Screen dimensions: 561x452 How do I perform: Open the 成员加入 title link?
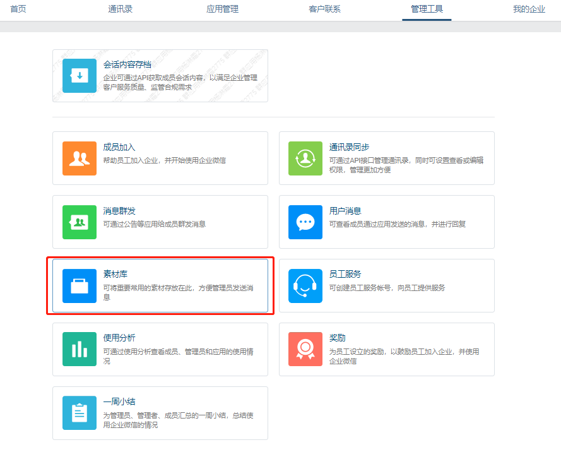[x=119, y=147]
